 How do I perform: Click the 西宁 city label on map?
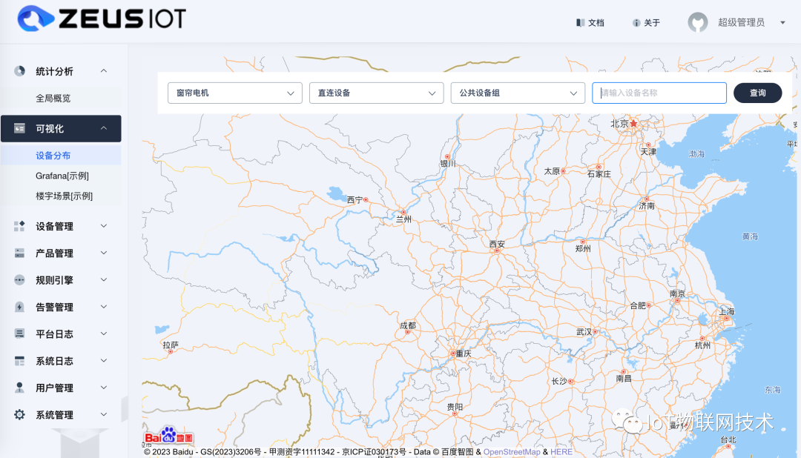click(355, 199)
